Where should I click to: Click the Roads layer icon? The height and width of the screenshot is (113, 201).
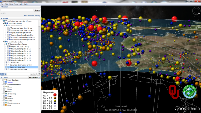6,91
